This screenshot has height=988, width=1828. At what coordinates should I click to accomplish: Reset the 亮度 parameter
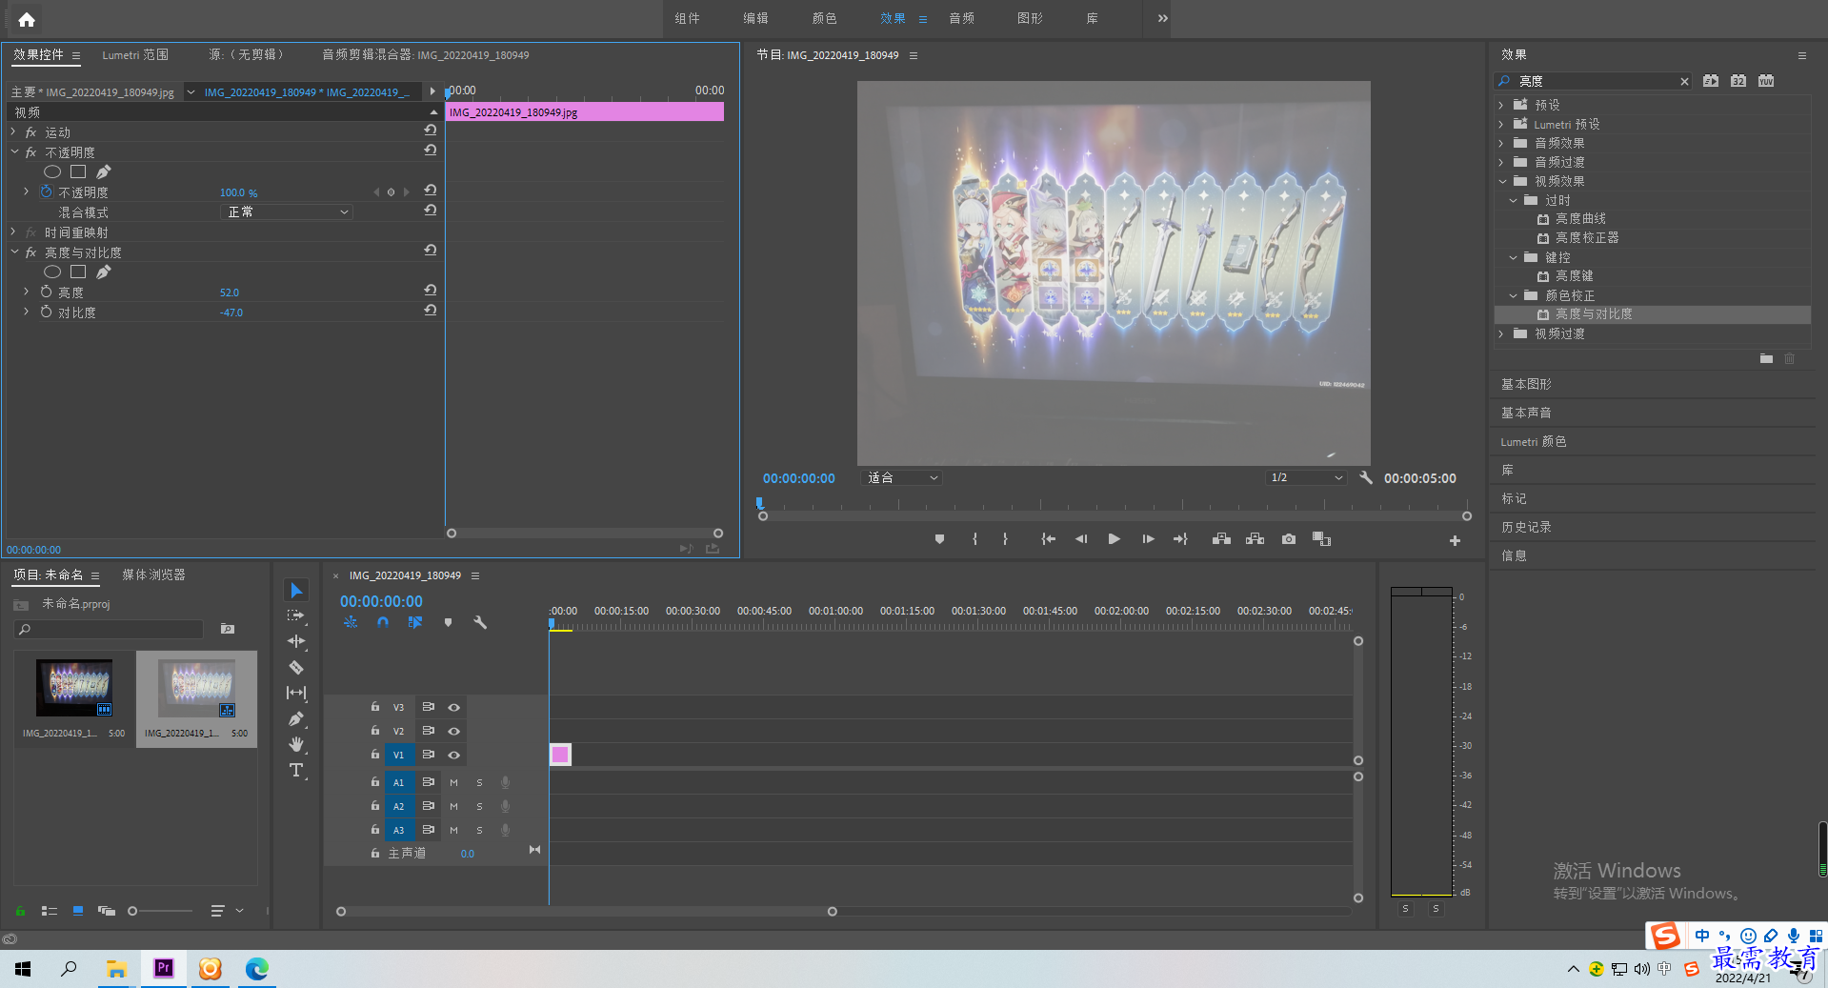(x=430, y=291)
